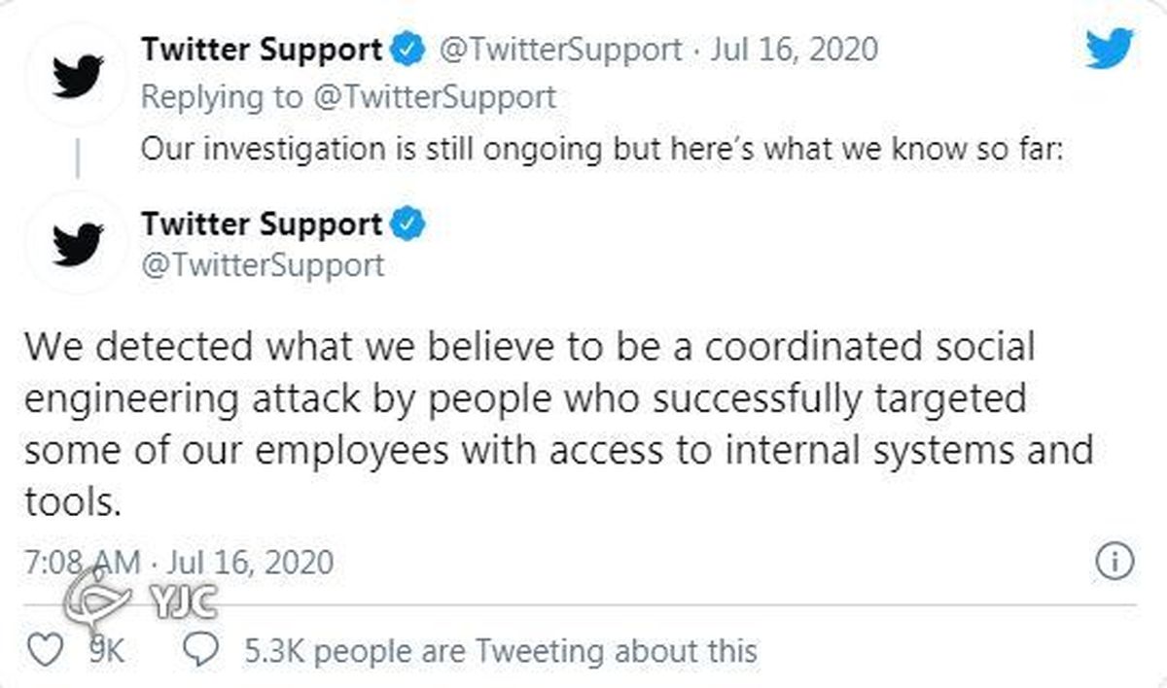The width and height of the screenshot is (1167, 688).
Task: Open the info icon next to the timestamp
Action: coord(1114,561)
